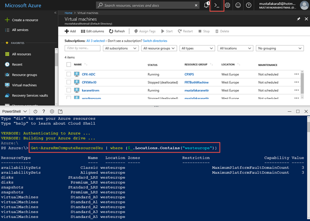Open the No grouping dropdown

[280, 48]
